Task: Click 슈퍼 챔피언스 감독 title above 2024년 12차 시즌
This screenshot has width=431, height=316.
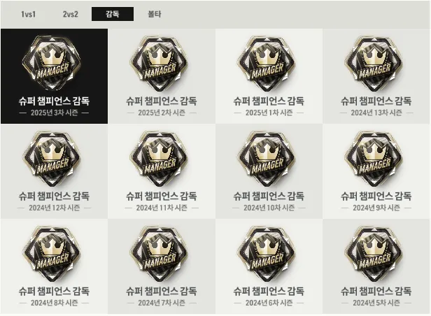Action: (54, 196)
